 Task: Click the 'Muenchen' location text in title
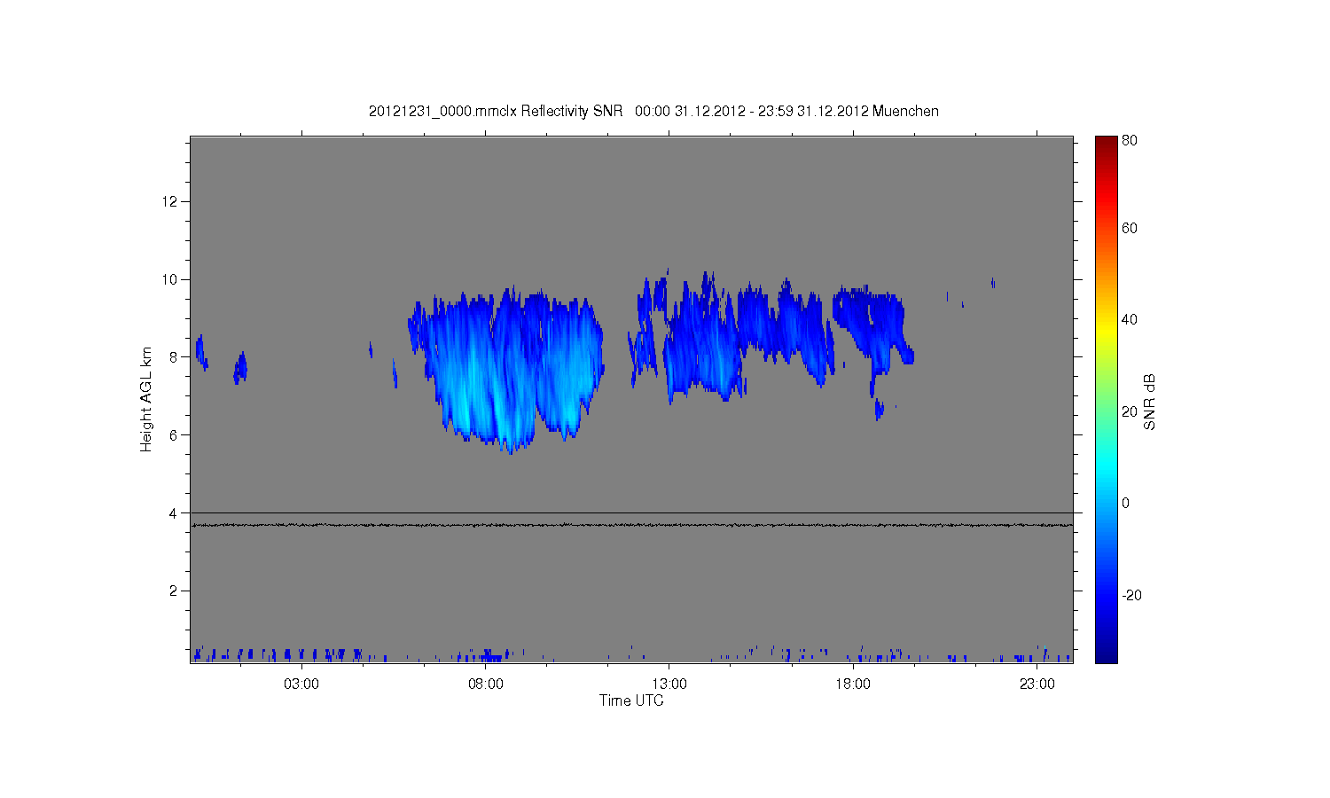(x=905, y=112)
